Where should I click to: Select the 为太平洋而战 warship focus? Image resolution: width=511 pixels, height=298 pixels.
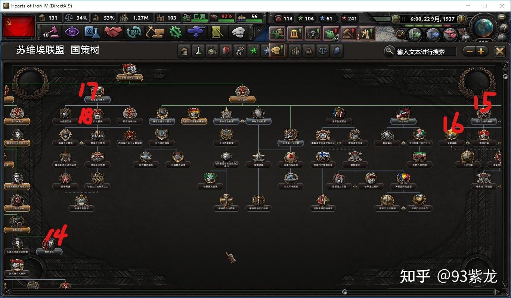tap(291, 181)
